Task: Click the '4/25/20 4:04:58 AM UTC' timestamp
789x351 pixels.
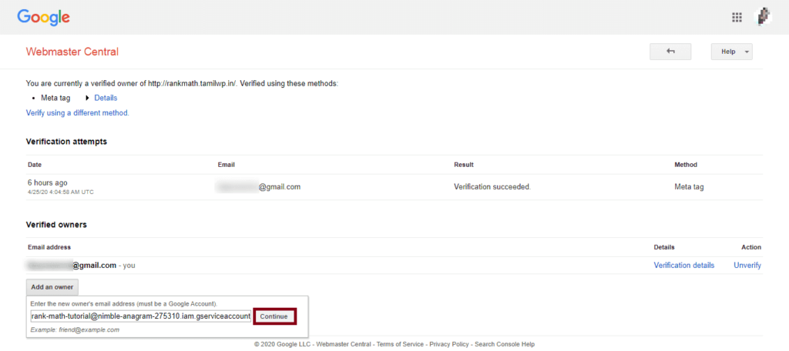Action: coord(60,192)
